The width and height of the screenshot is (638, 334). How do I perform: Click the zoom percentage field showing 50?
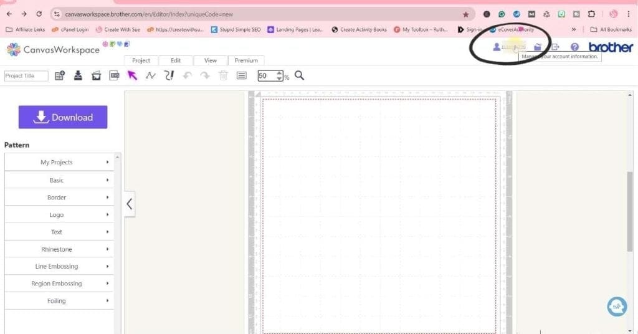click(267, 75)
